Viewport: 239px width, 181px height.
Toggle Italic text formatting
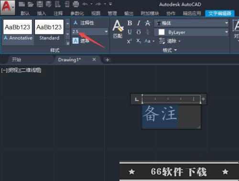139,23
